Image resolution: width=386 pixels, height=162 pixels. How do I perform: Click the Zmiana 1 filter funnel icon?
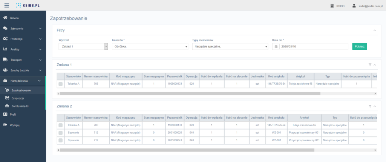(370, 65)
